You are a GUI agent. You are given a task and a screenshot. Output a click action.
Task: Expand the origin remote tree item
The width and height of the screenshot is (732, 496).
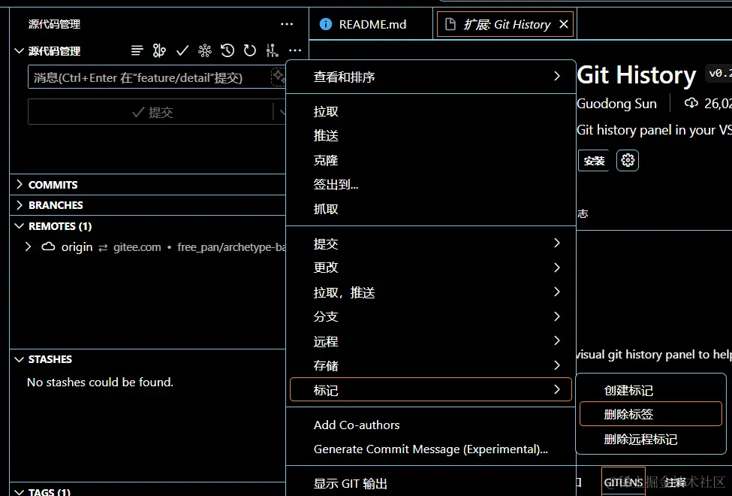[28, 246]
